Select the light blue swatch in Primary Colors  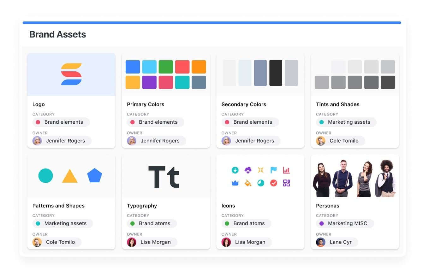149,67
